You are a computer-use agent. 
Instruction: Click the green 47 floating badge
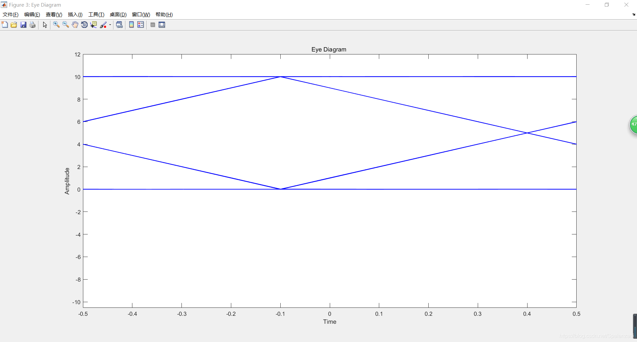(x=633, y=125)
